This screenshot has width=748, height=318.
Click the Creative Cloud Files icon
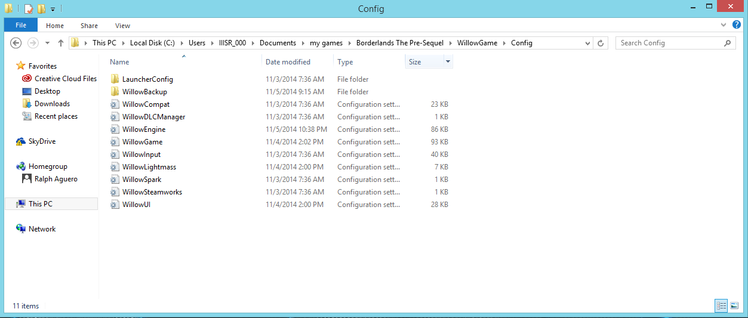tap(27, 79)
